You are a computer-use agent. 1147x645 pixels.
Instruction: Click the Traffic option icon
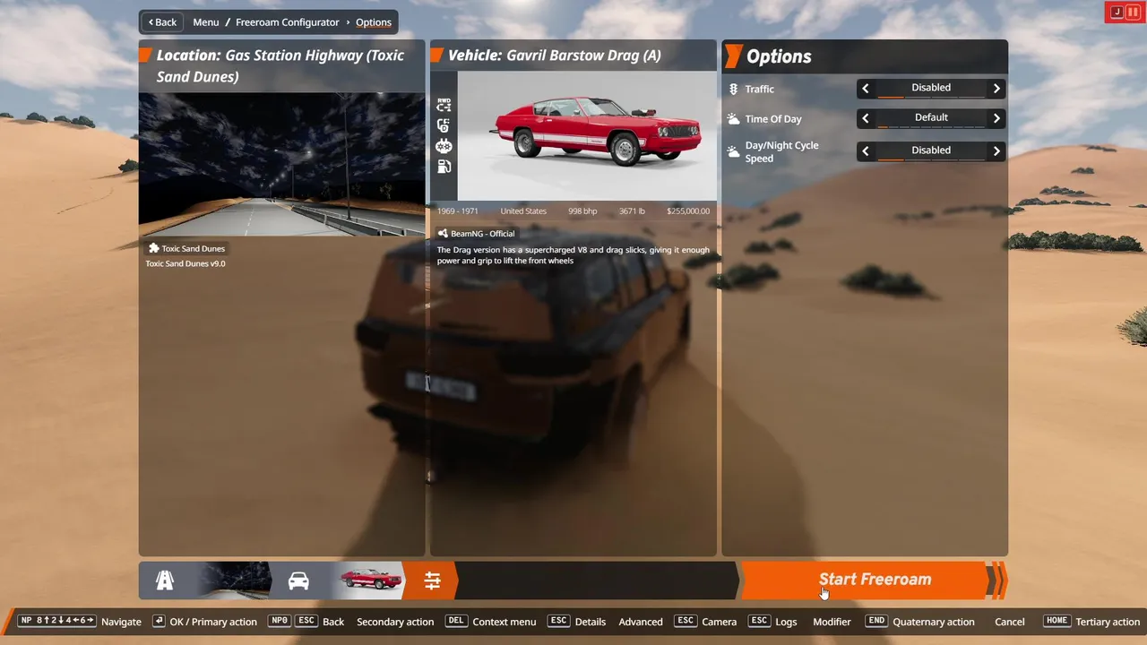click(734, 89)
